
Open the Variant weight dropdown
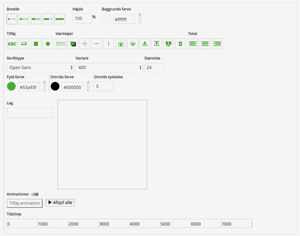pos(109,68)
